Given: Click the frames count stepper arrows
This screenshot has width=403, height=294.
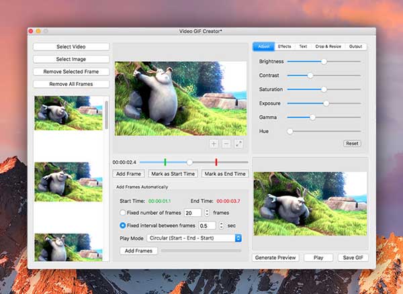Looking at the screenshot, I should point(207,213).
